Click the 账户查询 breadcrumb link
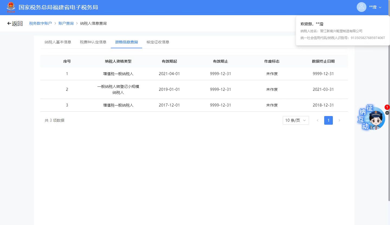The image size is (390, 225). [66, 24]
